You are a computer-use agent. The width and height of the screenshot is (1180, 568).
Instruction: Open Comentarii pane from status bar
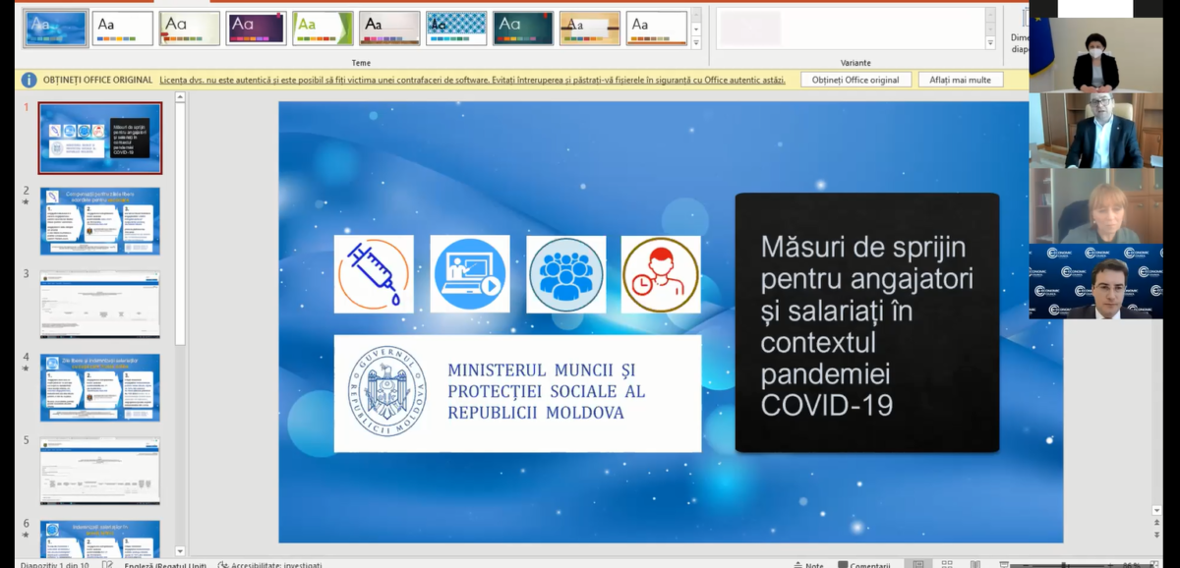pos(863,564)
